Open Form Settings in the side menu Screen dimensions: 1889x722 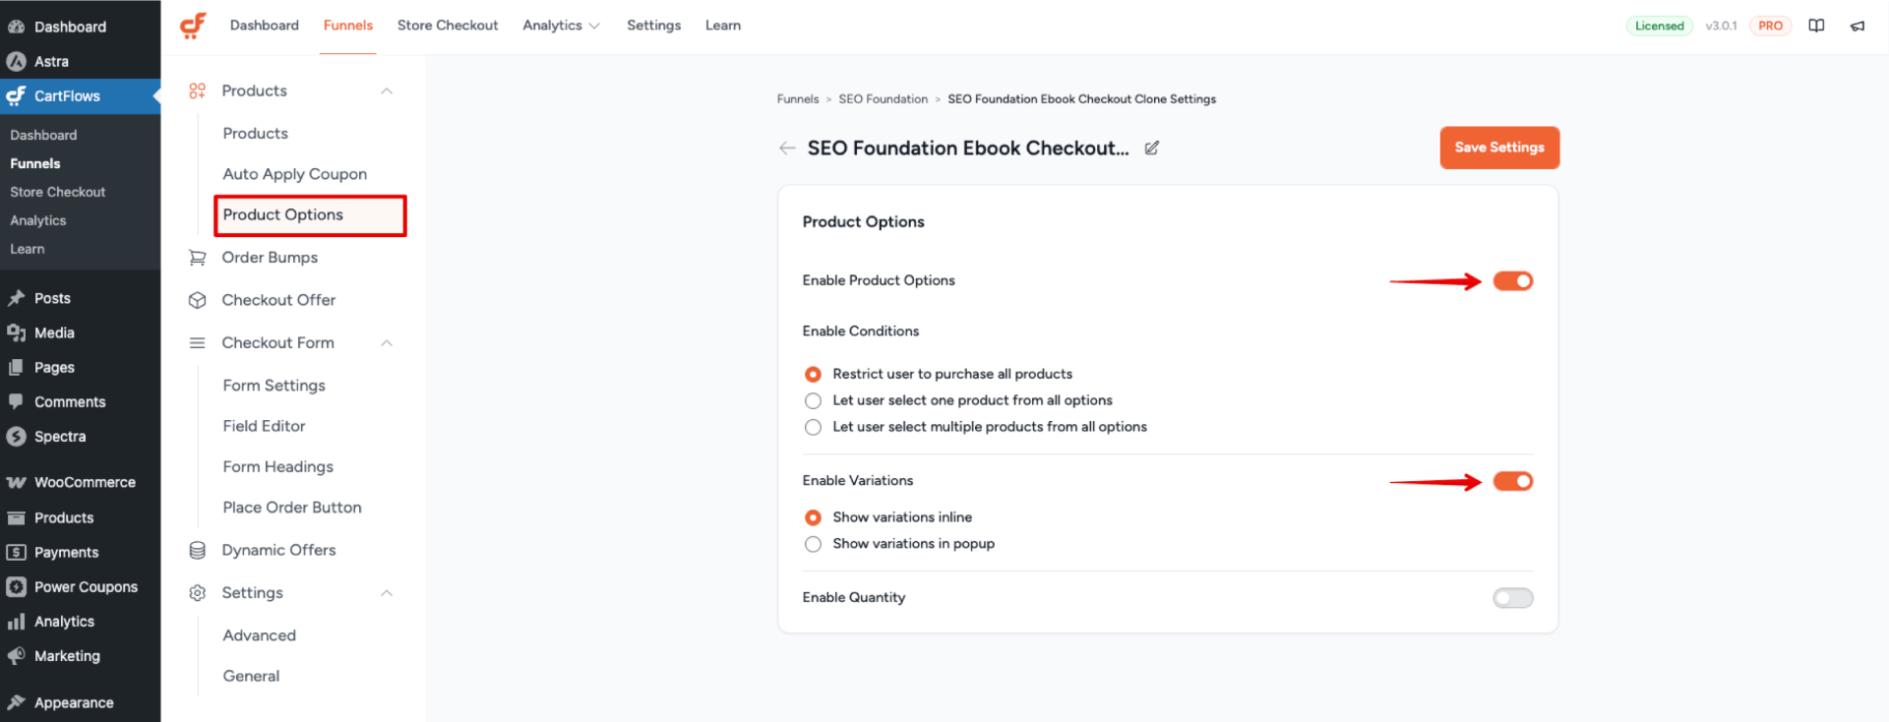pos(274,386)
